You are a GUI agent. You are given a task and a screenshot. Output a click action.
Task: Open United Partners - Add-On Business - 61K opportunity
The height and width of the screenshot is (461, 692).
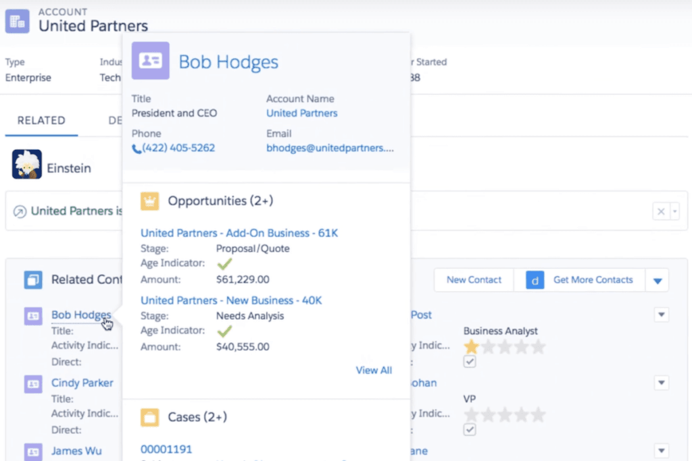[x=239, y=233]
